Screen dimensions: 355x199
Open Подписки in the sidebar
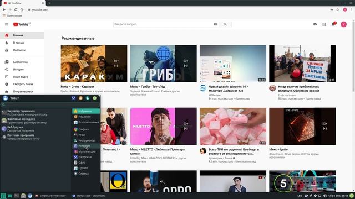pyautogui.click(x=22, y=50)
